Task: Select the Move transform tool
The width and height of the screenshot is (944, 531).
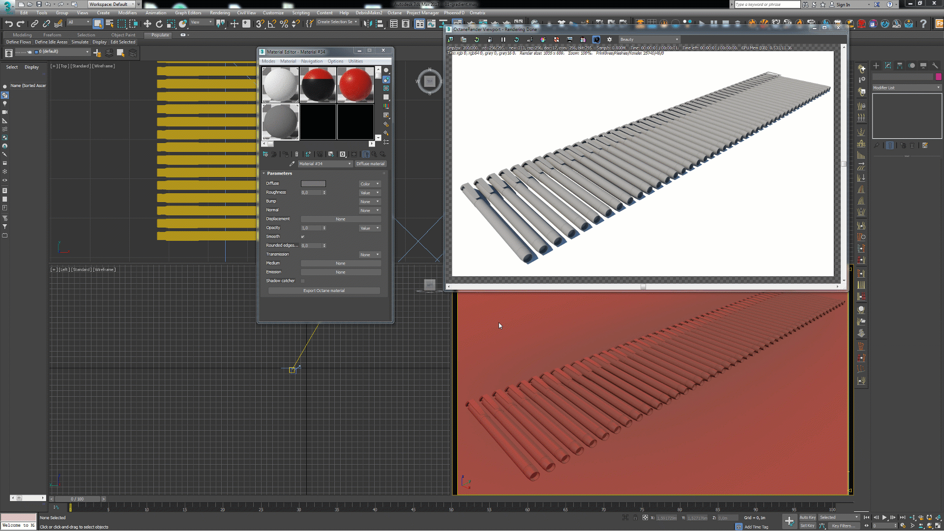Action: coord(147,24)
